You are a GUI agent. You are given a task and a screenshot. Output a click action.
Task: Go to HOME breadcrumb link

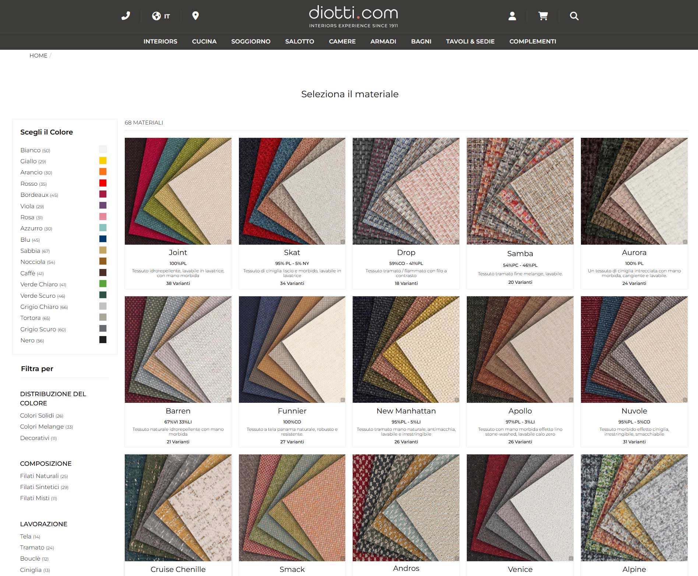(x=38, y=55)
